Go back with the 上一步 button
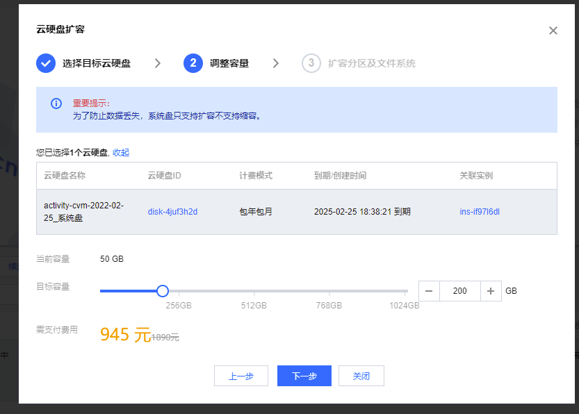The width and height of the screenshot is (579, 414). [x=241, y=376]
